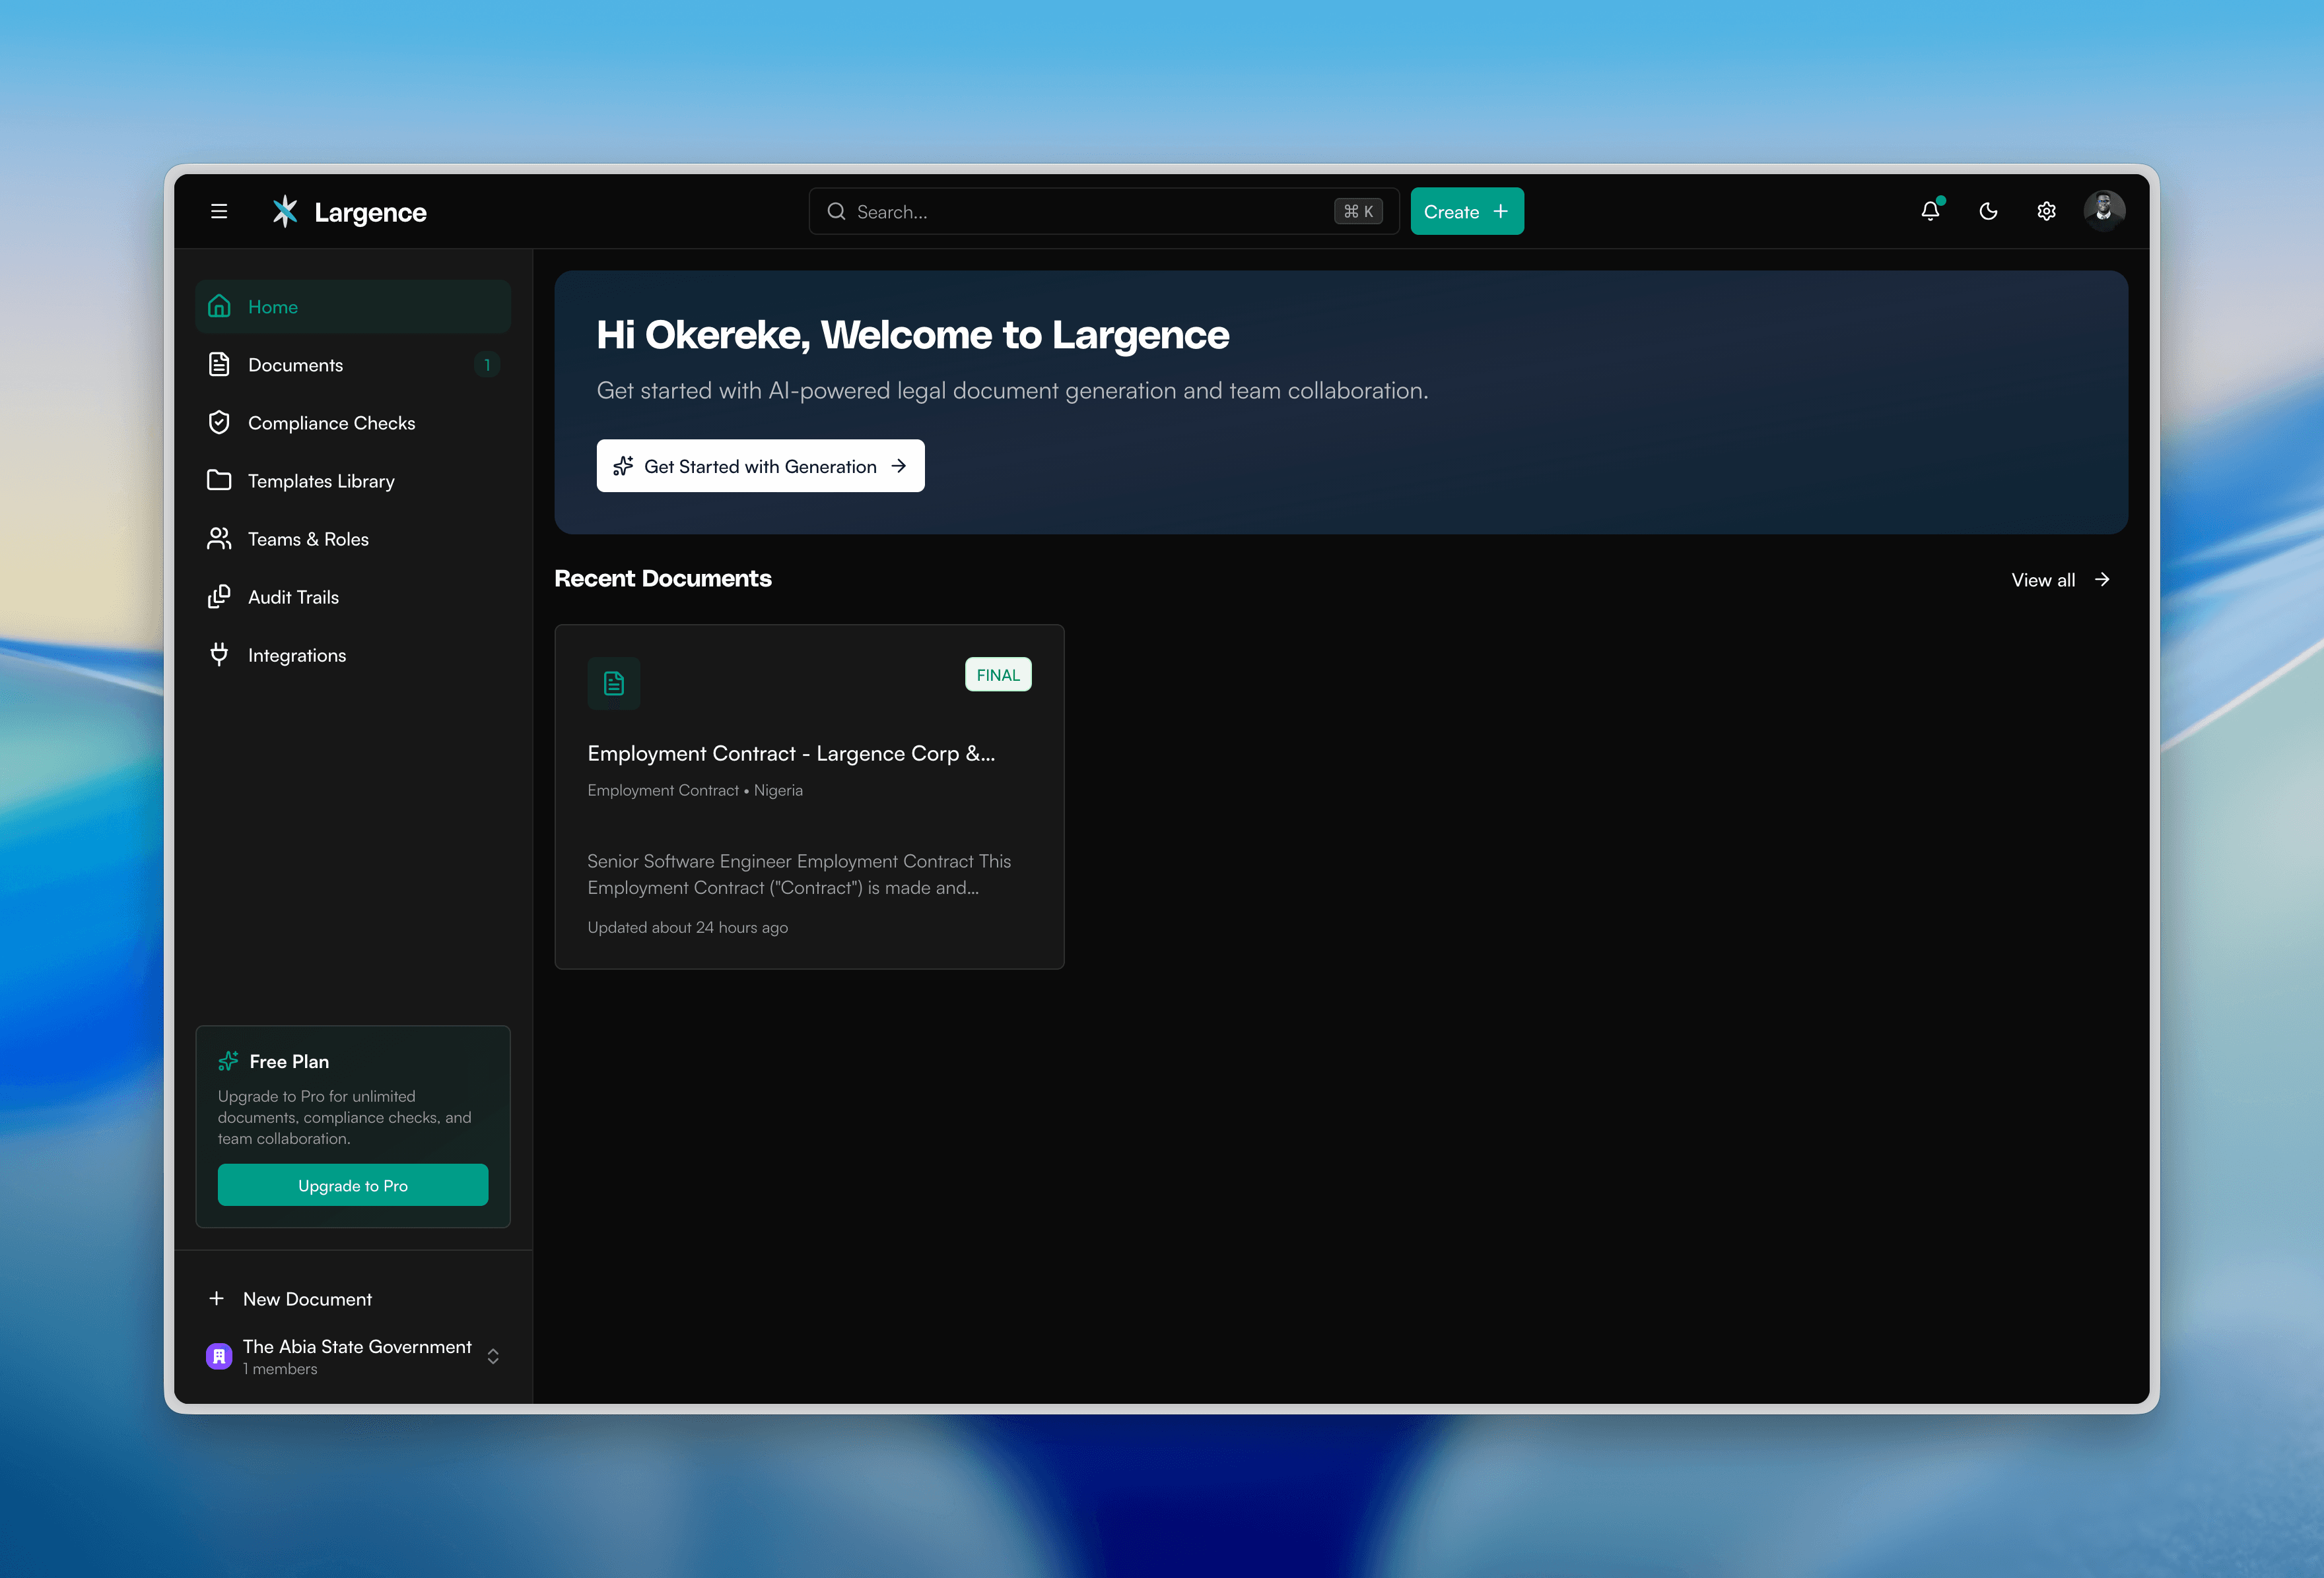The height and width of the screenshot is (1578, 2324).
Task: Open your profile avatar menu
Action: coord(2105,210)
